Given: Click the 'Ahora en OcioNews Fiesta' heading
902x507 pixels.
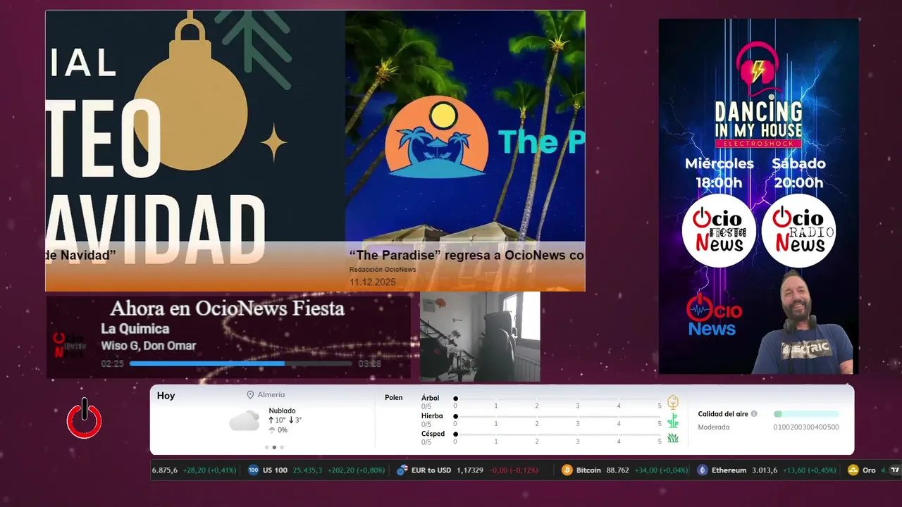Looking at the screenshot, I should pyautogui.click(x=227, y=308).
